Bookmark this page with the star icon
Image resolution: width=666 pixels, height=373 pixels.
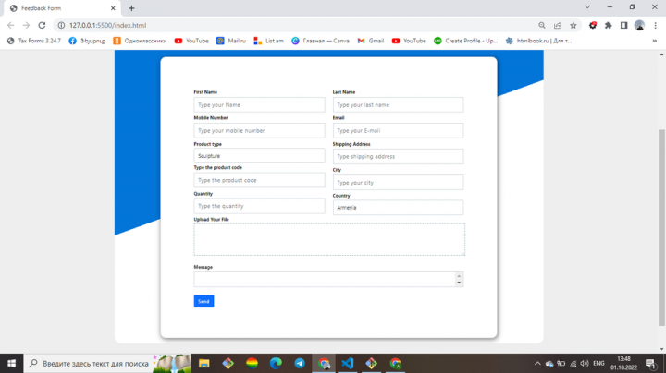[573, 26]
